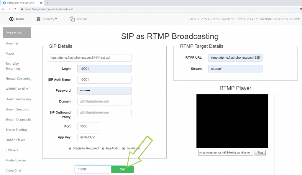The height and width of the screenshot is (175, 302).
Task: Open the 2 Players example
Action: [12, 150]
